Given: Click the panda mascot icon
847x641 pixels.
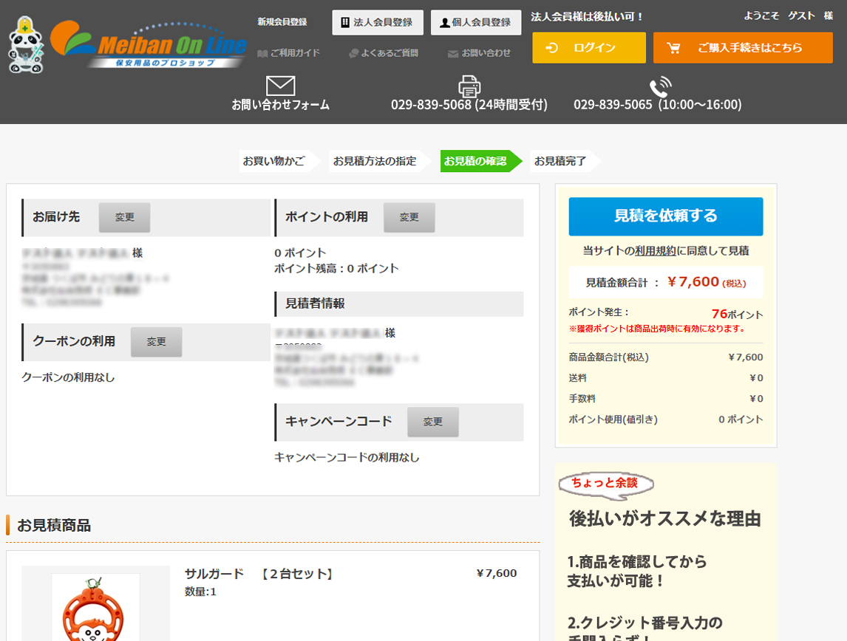Looking at the screenshot, I should tap(27, 46).
